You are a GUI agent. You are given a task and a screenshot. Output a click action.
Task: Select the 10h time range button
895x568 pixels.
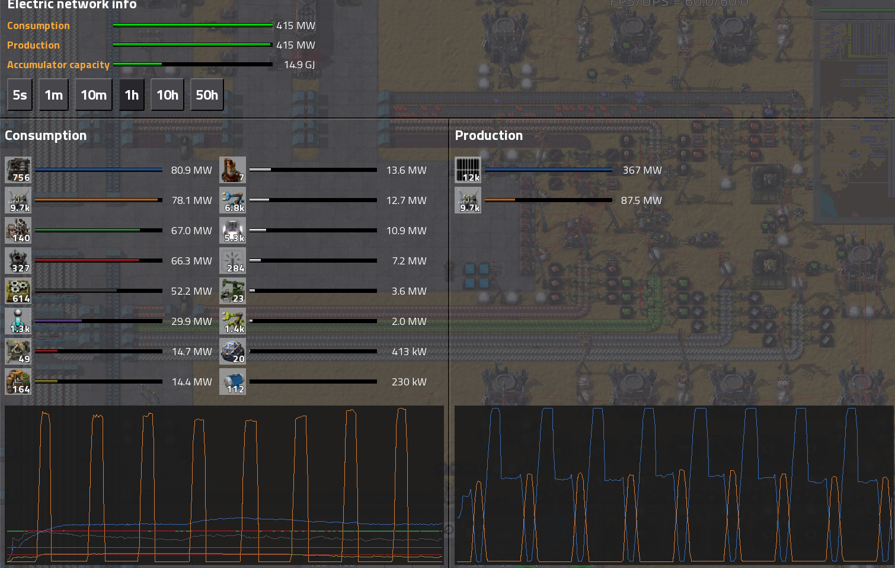point(167,95)
